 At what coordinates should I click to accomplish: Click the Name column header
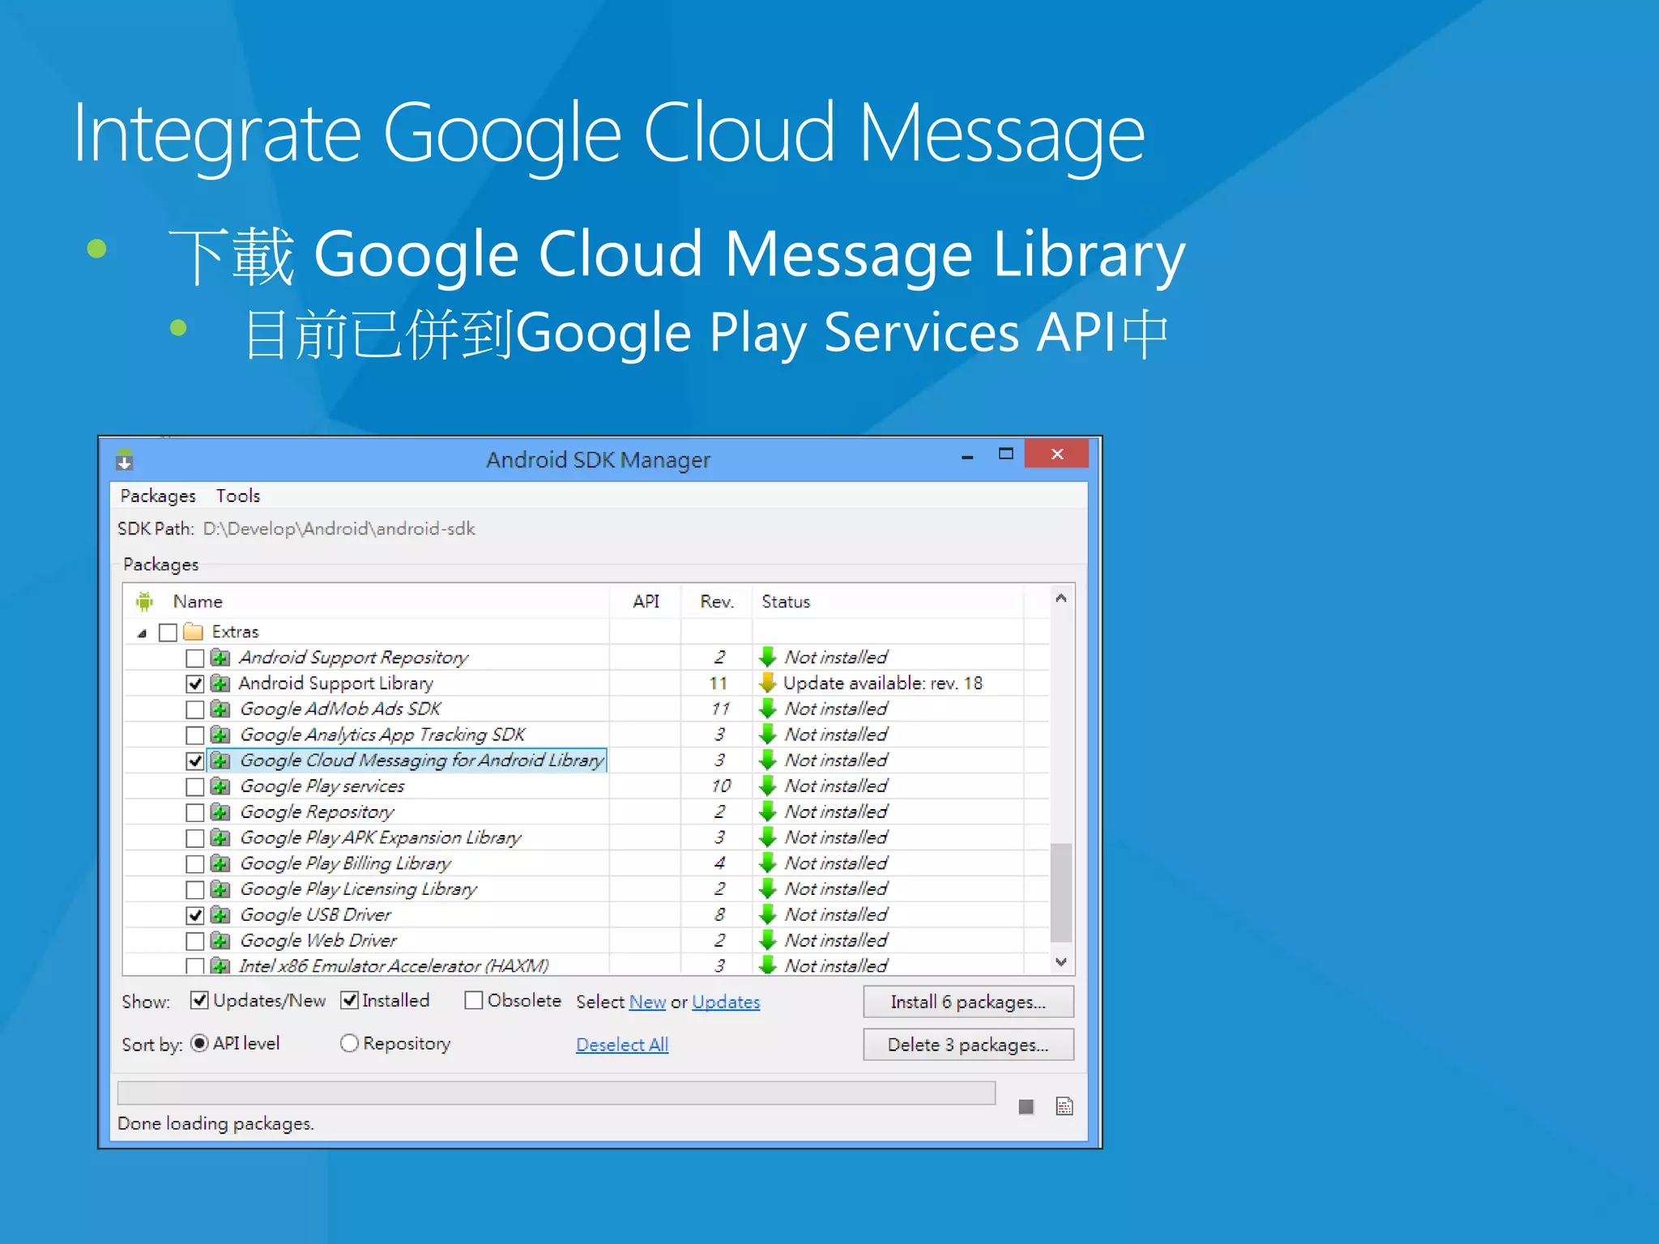click(x=366, y=601)
